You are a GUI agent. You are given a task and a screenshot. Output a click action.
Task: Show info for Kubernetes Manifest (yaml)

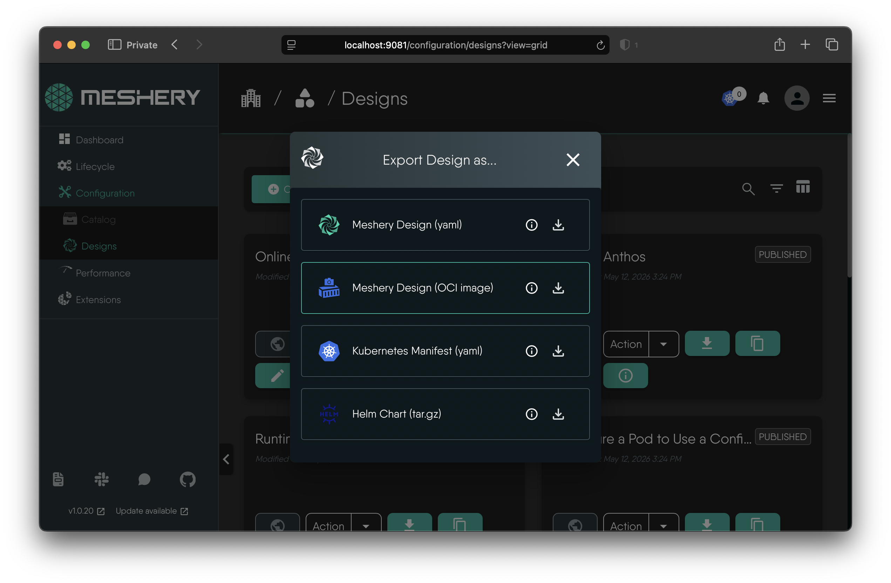532,351
